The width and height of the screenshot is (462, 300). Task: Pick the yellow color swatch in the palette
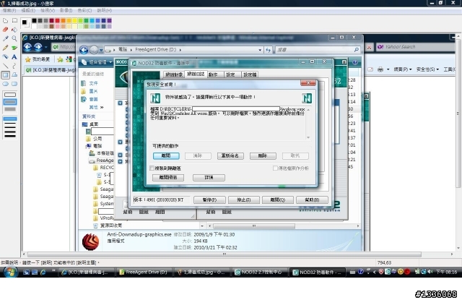click(74, 21)
